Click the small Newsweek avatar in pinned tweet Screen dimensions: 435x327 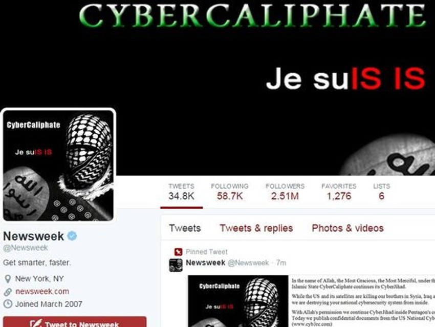pos(176,265)
